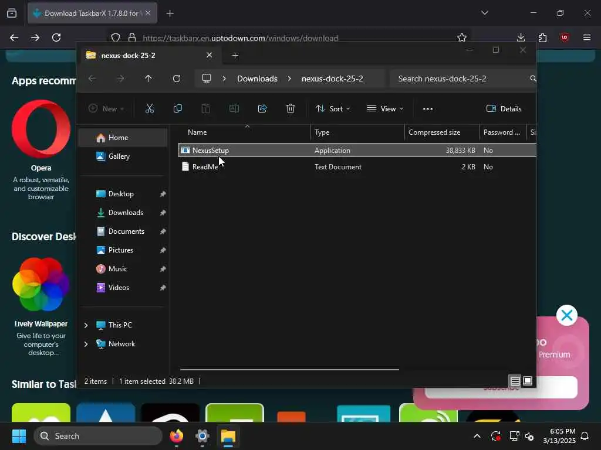The width and height of the screenshot is (601, 450).
Task: Open a new Firefox browser tab
Action: pyautogui.click(x=170, y=13)
